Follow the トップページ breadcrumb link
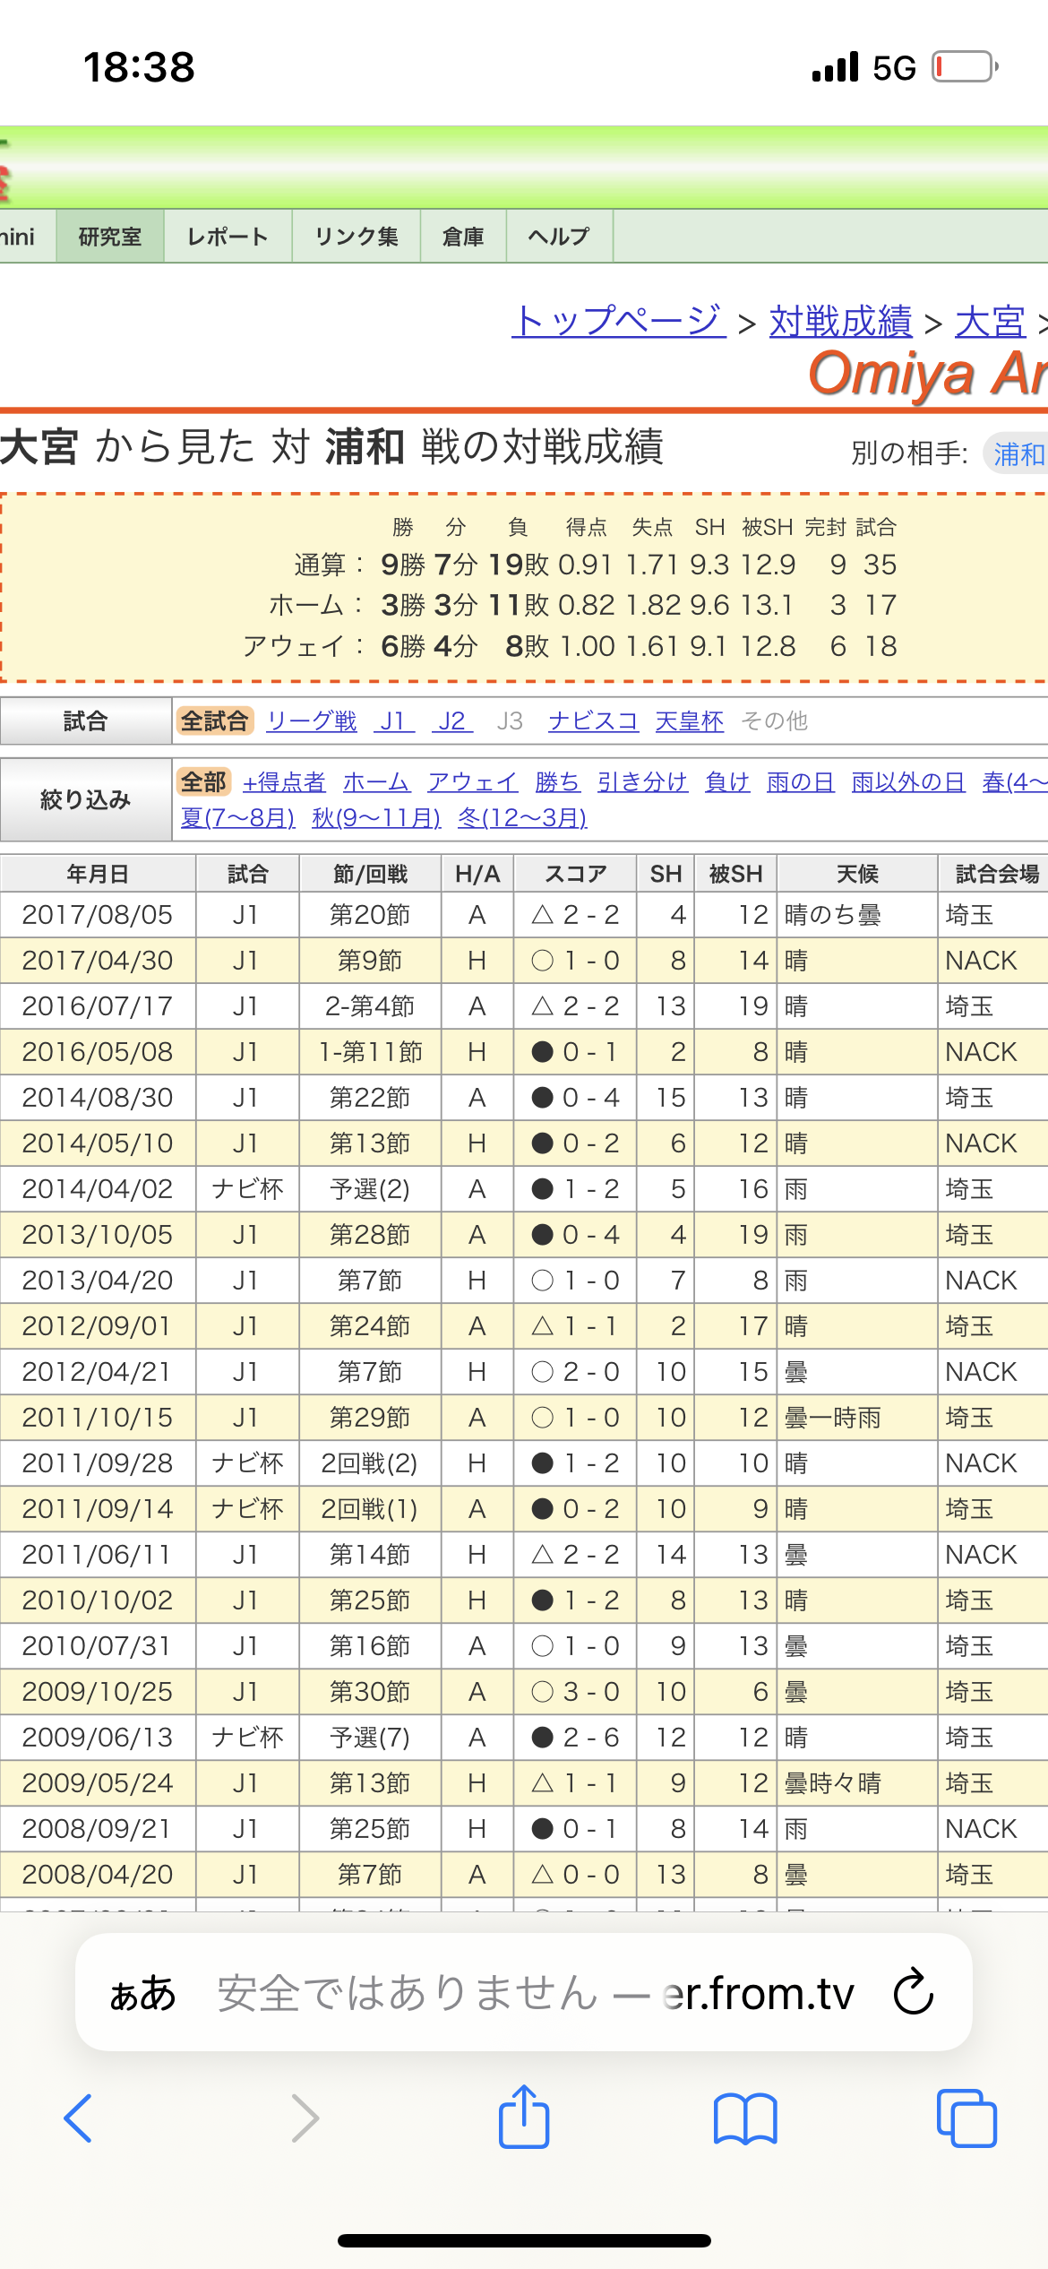1048x2269 pixels. click(x=618, y=321)
